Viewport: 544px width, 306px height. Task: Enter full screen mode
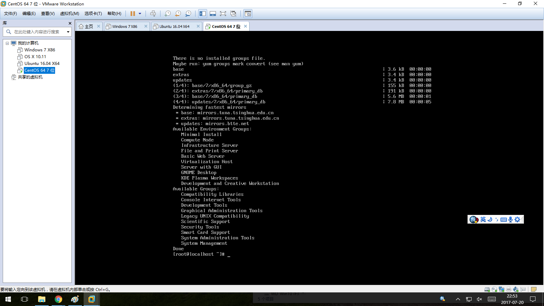coord(223,14)
